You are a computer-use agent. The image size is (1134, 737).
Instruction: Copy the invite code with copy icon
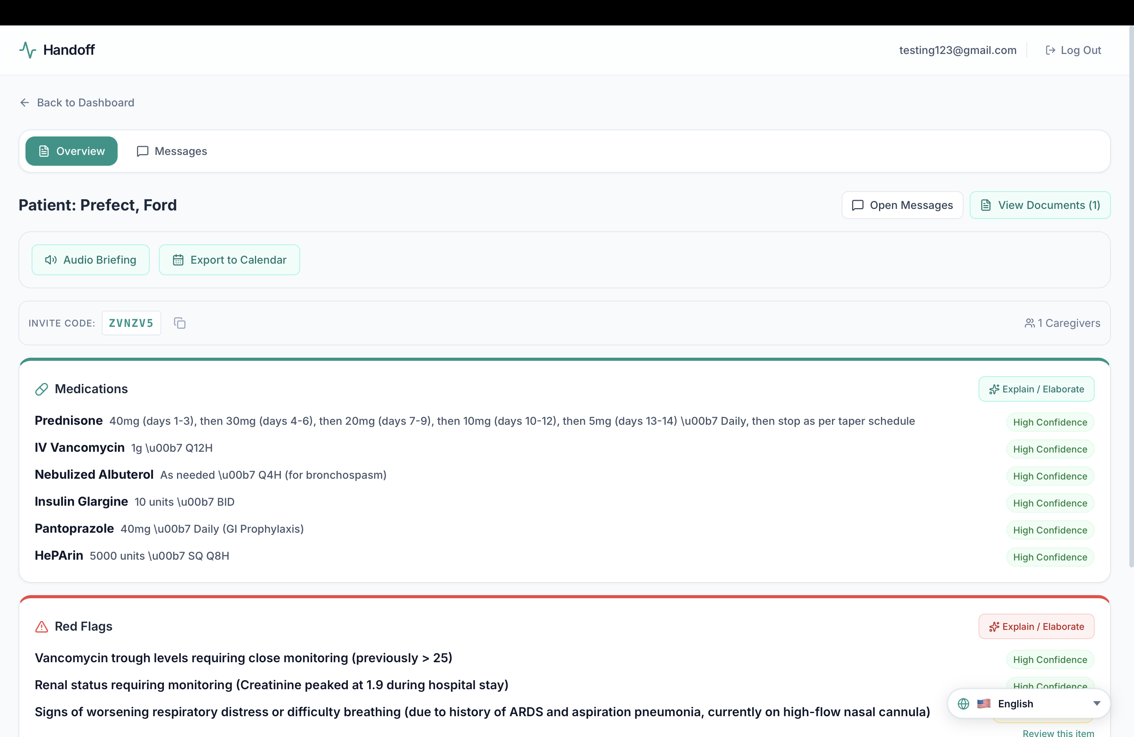tap(180, 323)
